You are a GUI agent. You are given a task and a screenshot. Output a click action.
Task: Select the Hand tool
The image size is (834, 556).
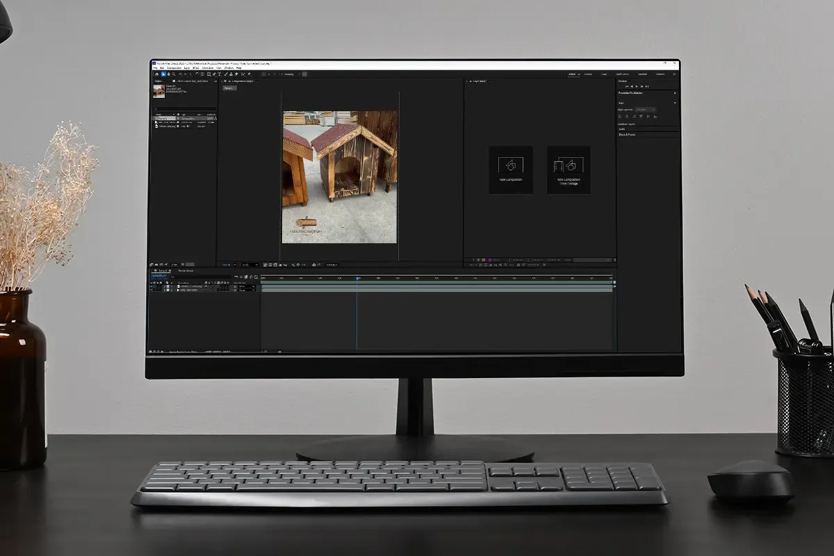(x=169, y=74)
